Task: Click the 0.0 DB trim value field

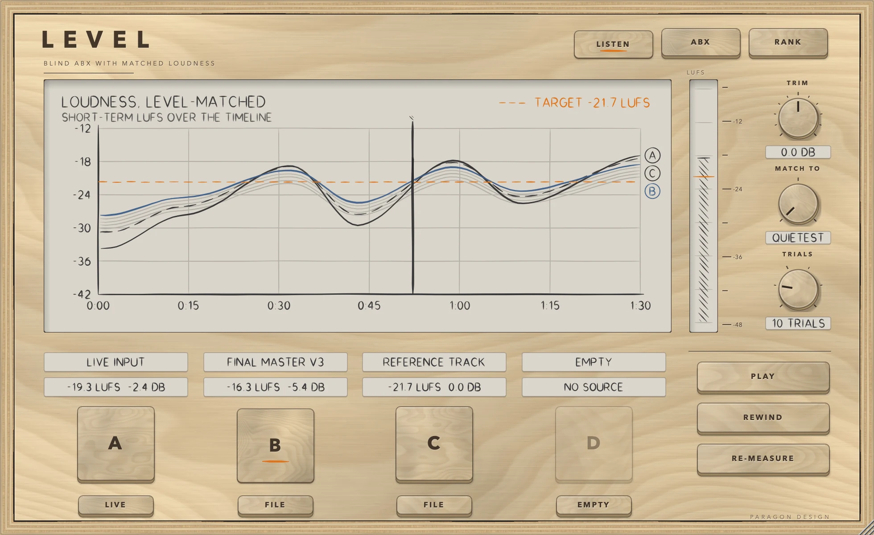Action: pos(798,152)
